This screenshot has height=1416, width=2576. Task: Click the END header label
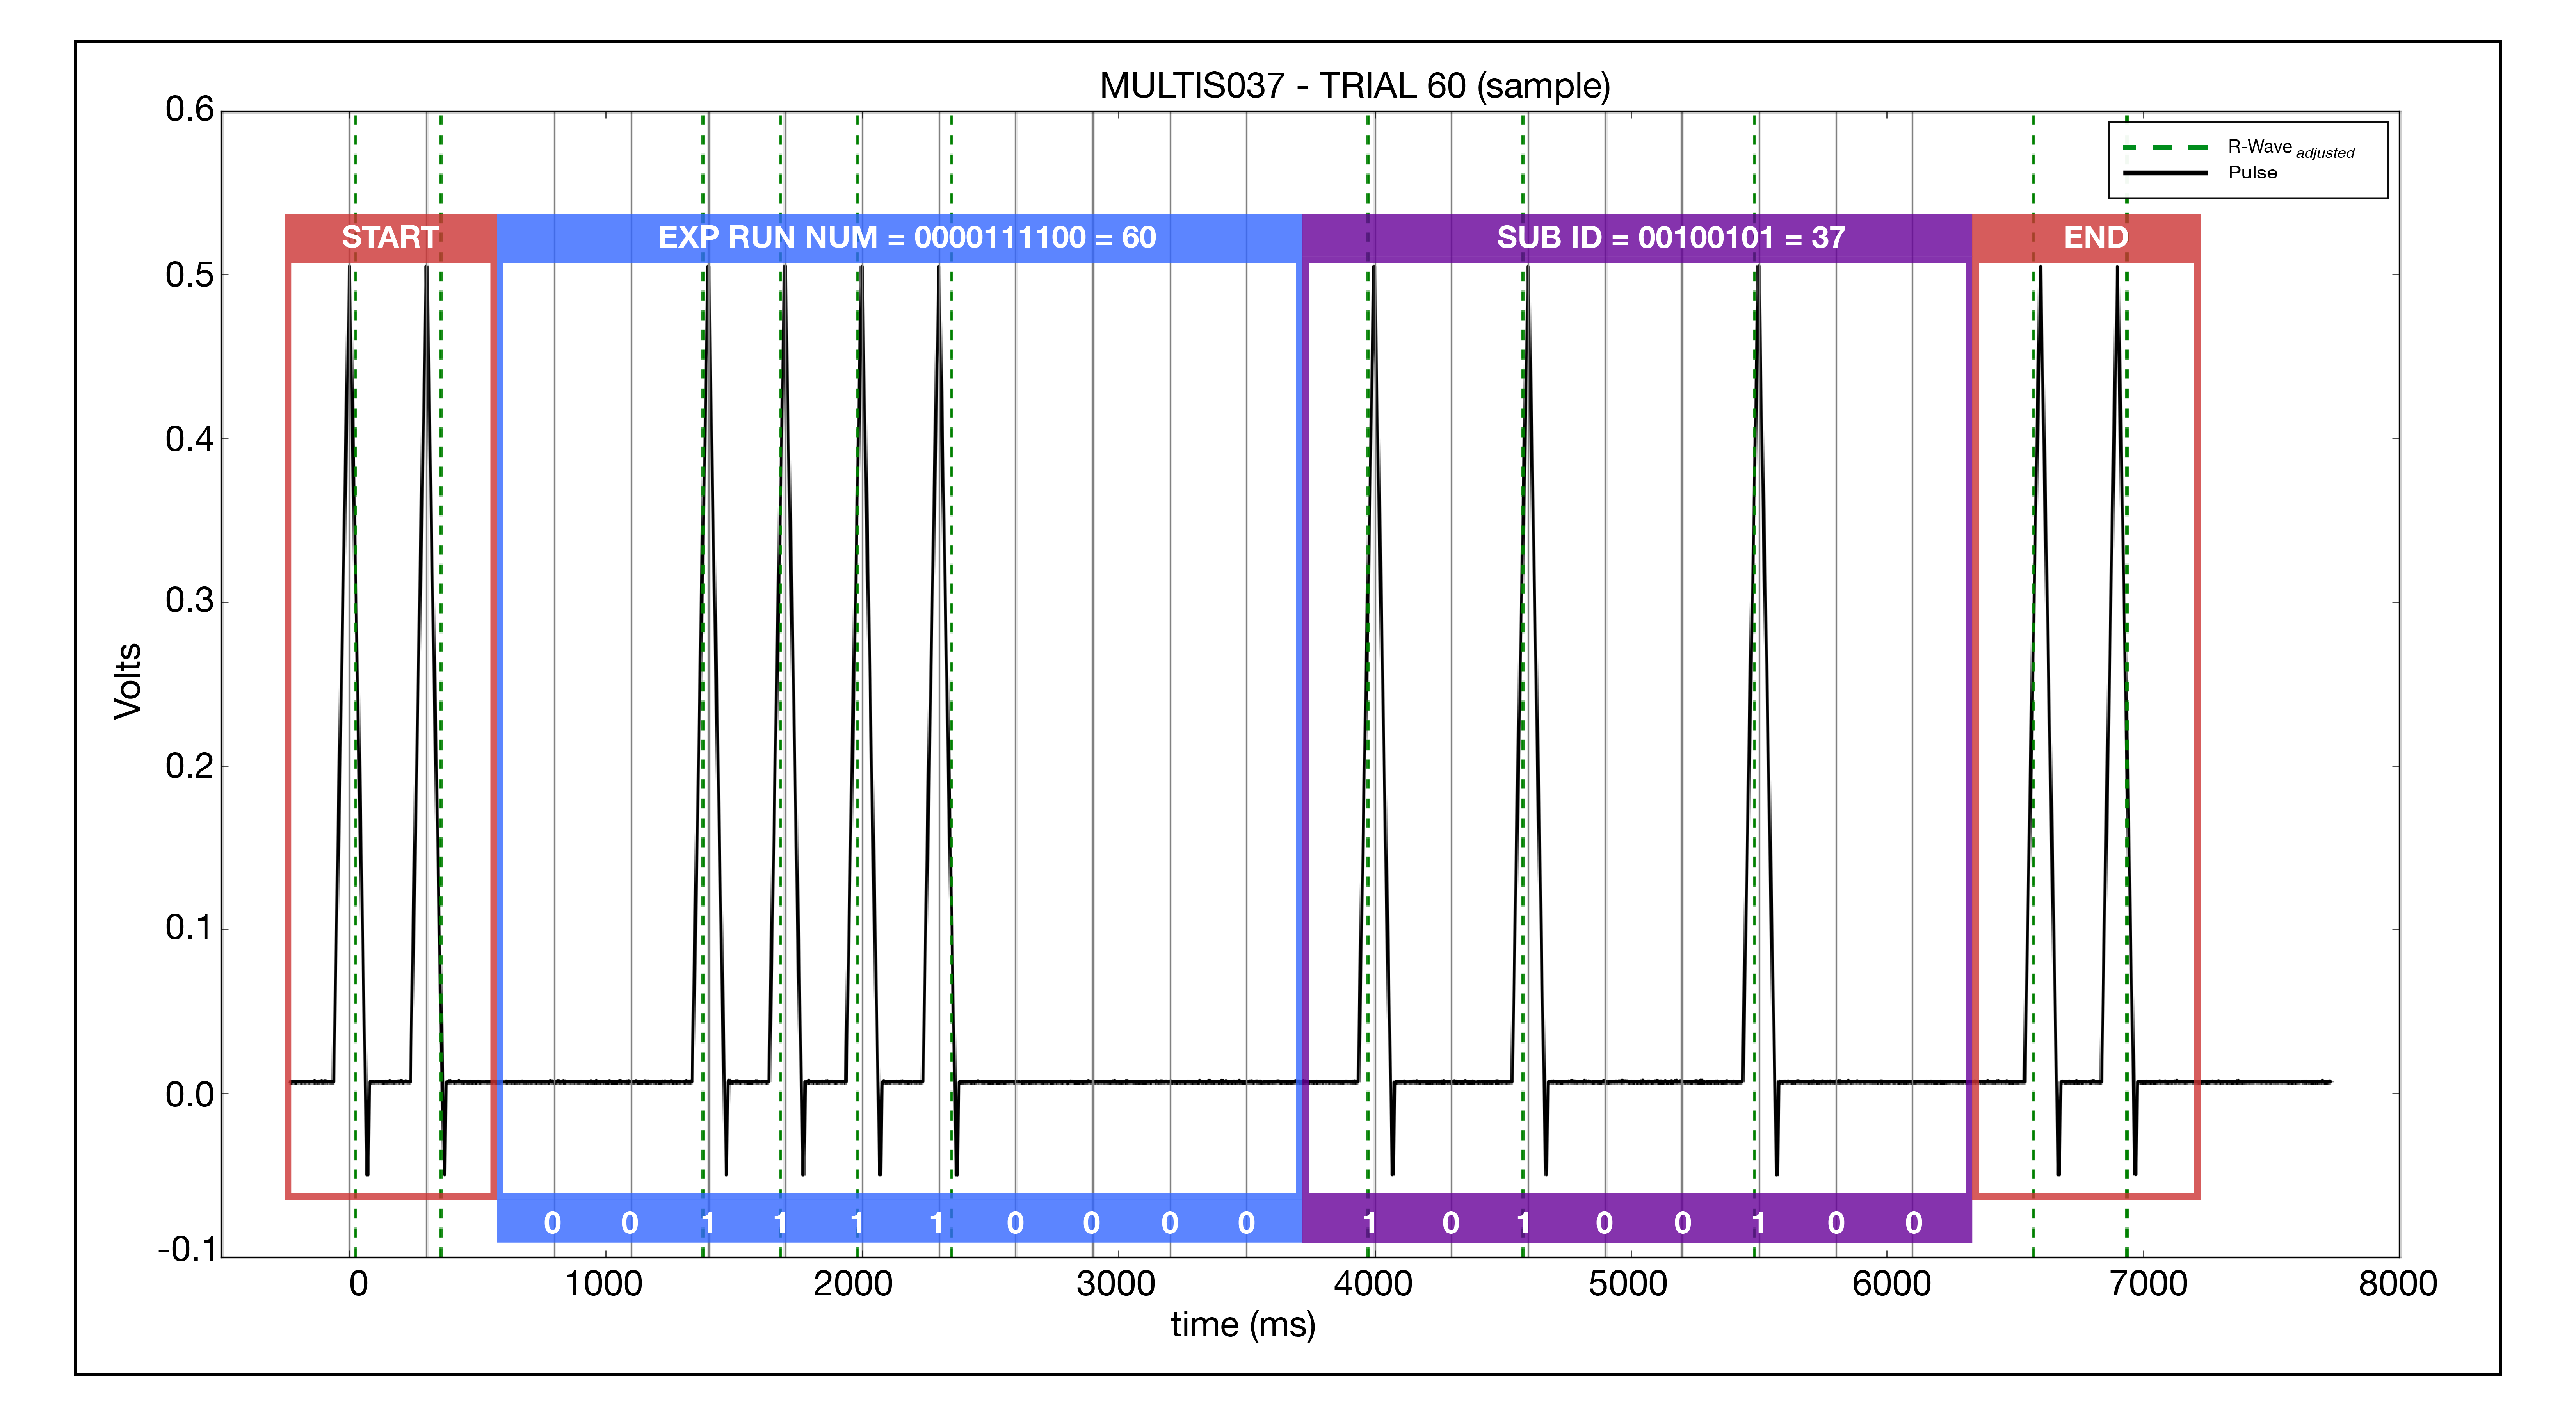(2096, 237)
